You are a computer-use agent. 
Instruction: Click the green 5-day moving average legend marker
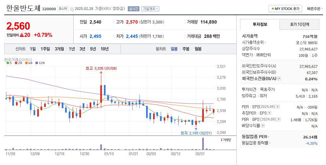[x=8, y=63]
